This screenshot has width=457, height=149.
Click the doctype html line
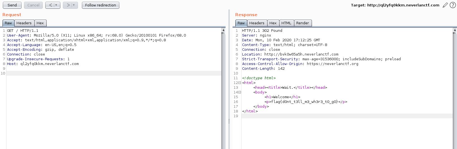[259, 78]
